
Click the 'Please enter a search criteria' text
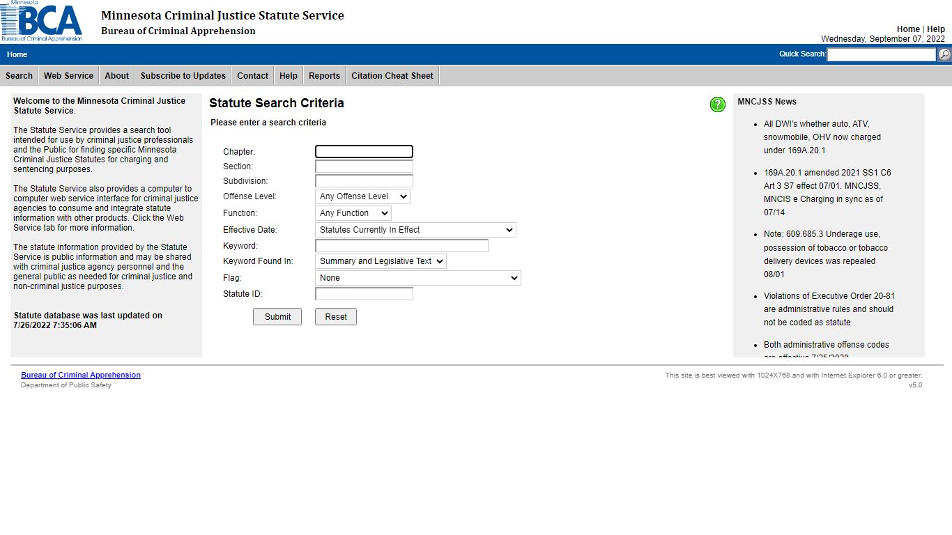point(268,123)
